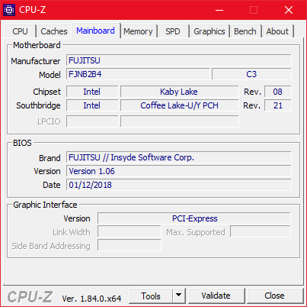Screen dimensions: 307x307
Task: Click the empty Max. Supported field
Action: tap(261, 231)
